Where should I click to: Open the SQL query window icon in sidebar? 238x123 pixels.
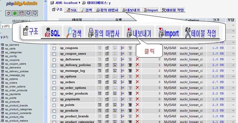21,13
